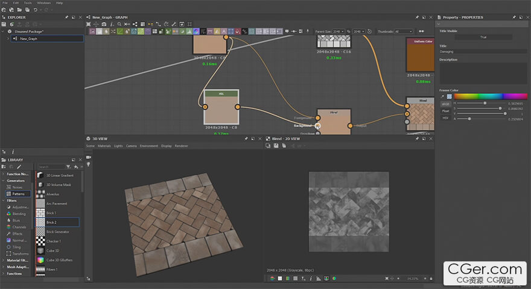Click the camera icon in 3D View

[x=88, y=157]
